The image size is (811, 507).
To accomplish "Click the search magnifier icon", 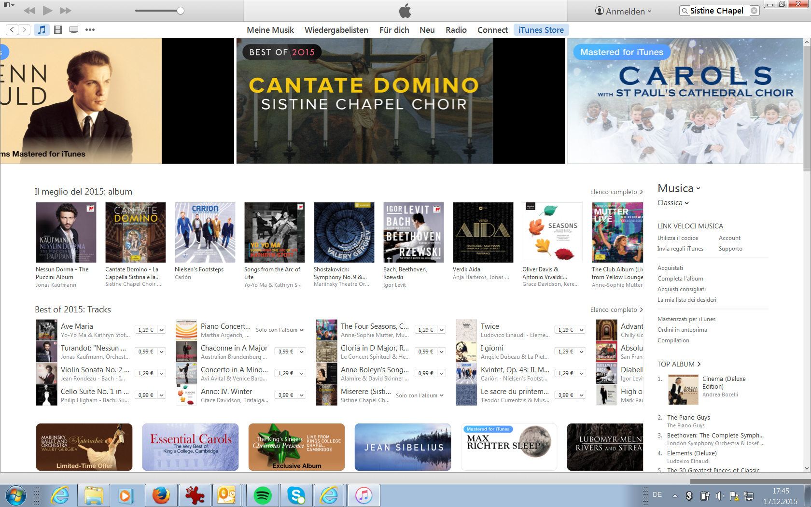I will coord(685,11).
